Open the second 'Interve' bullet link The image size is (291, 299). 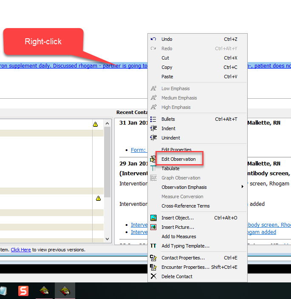[x=139, y=232]
